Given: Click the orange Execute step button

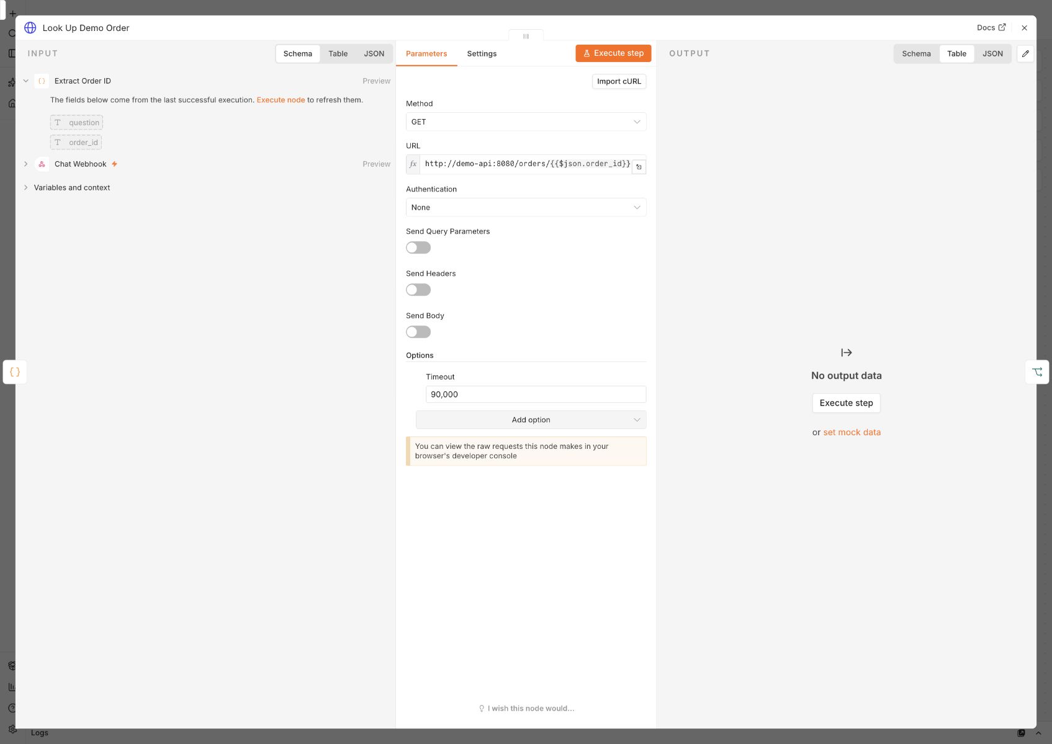Looking at the screenshot, I should click(613, 53).
